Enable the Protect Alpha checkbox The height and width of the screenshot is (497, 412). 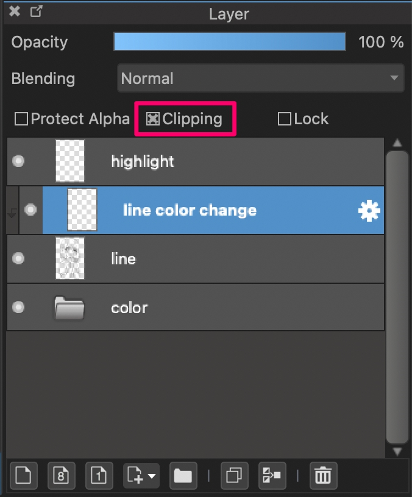(x=21, y=119)
